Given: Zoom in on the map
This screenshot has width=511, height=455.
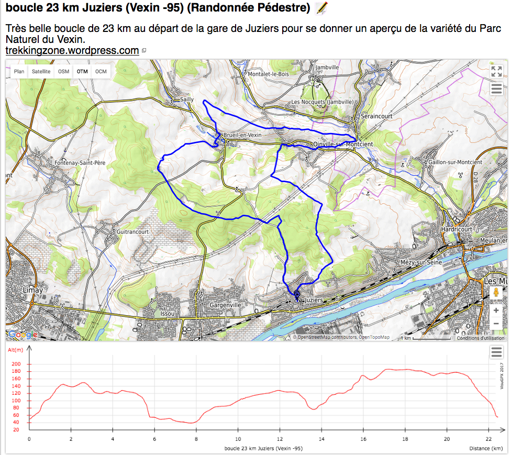Looking at the screenshot, I should coord(496,310).
